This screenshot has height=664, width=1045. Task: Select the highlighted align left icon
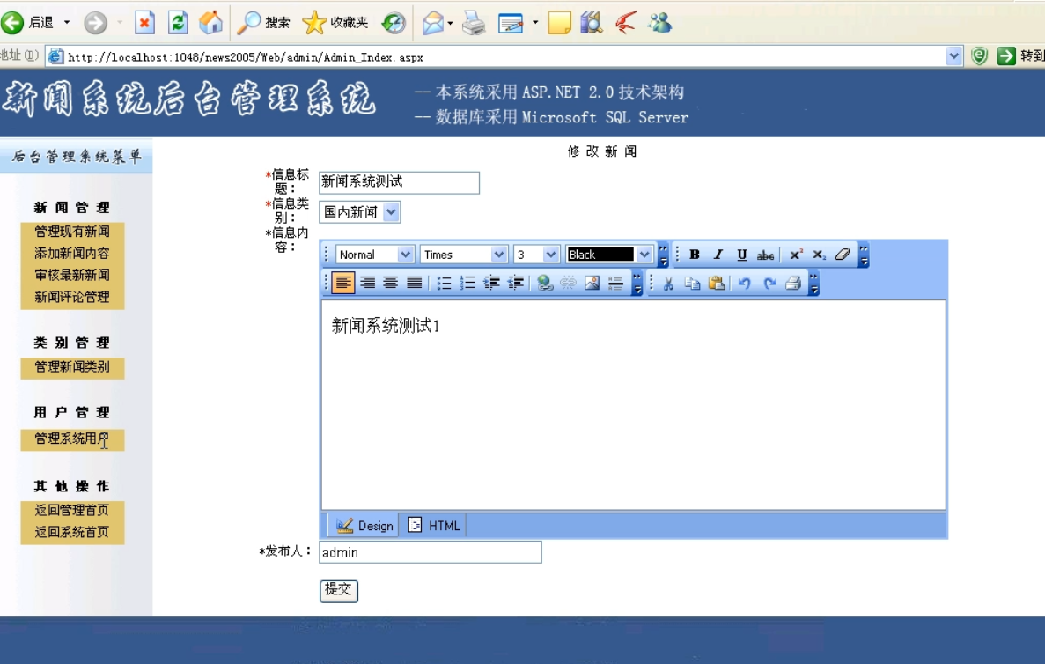(x=343, y=283)
